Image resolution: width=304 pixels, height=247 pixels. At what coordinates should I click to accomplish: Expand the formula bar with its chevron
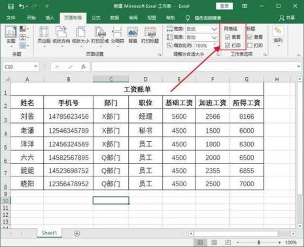coord(299,67)
